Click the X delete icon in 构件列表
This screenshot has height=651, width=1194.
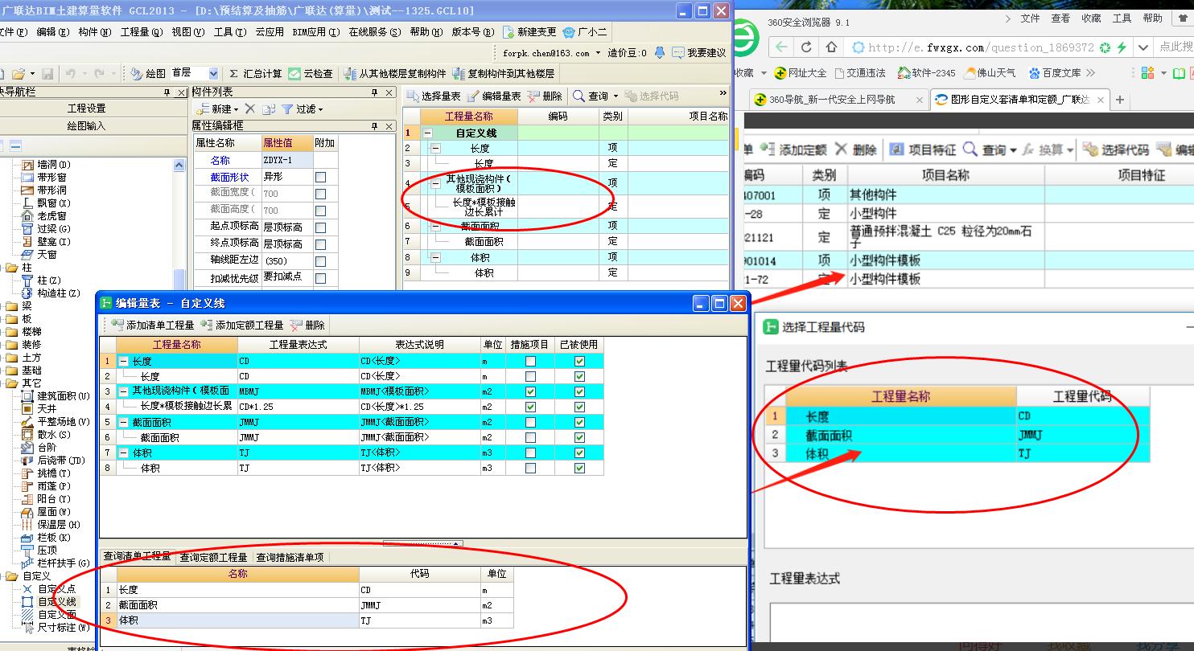coord(250,108)
